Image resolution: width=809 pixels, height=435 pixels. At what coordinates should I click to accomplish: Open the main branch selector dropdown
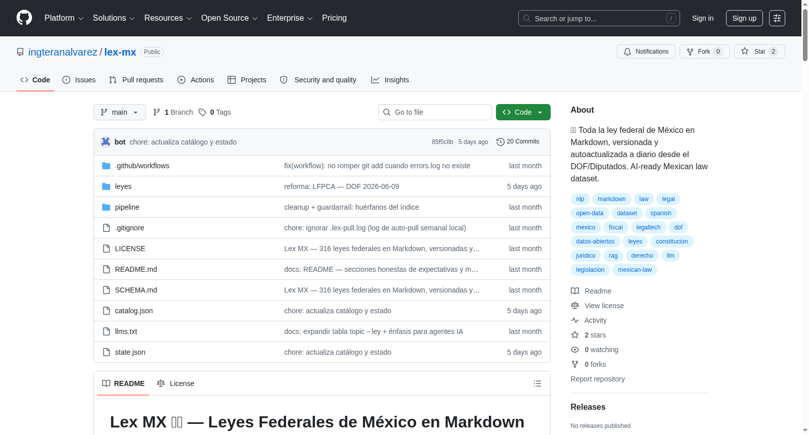120,112
